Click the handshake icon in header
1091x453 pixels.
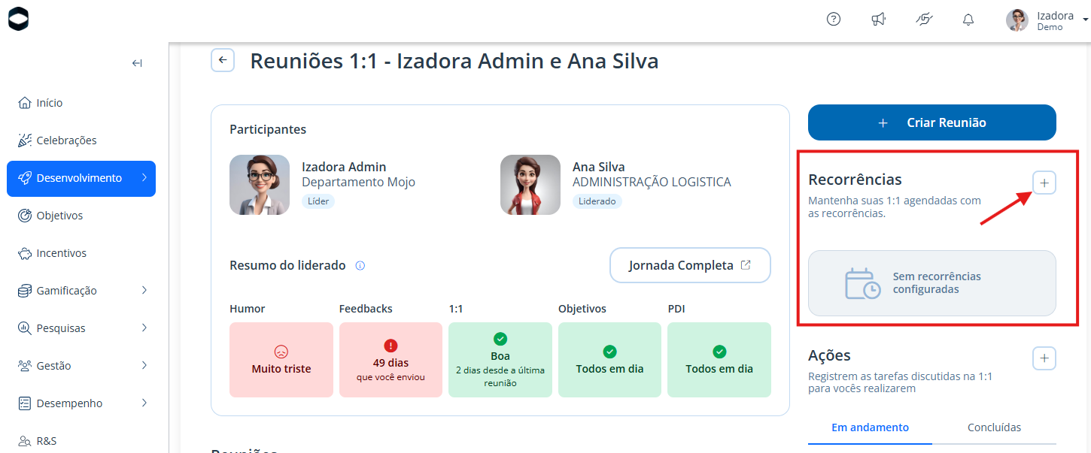click(924, 20)
